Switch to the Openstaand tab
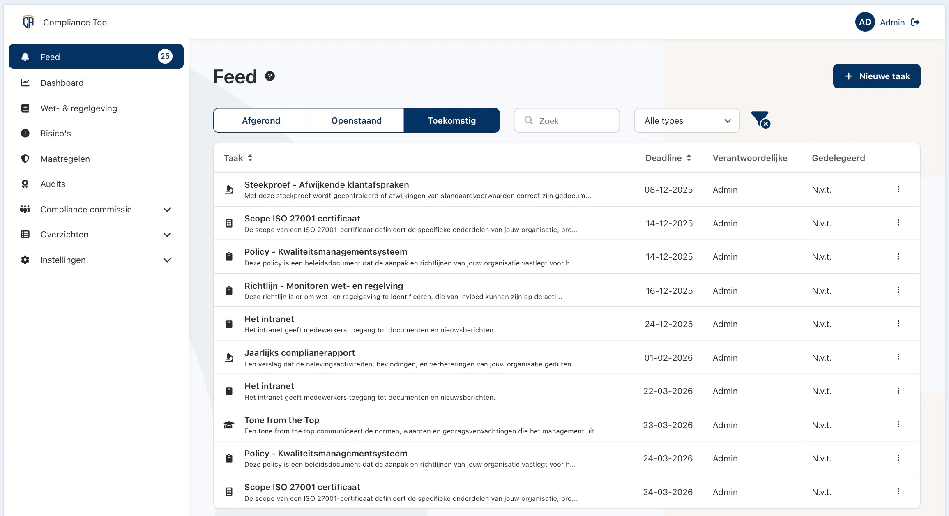Viewport: 949px width, 516px height. (x=356, y=120)
